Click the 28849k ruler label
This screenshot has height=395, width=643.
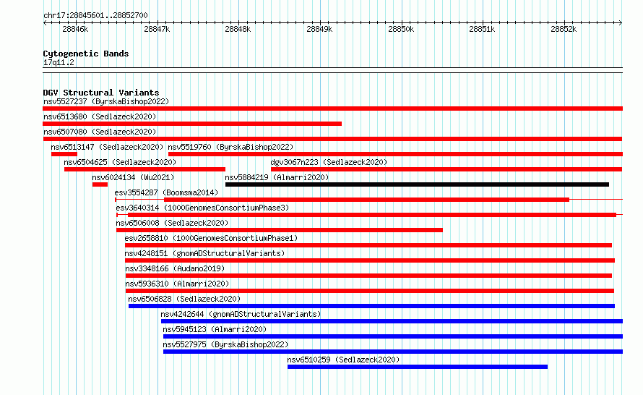319,29
